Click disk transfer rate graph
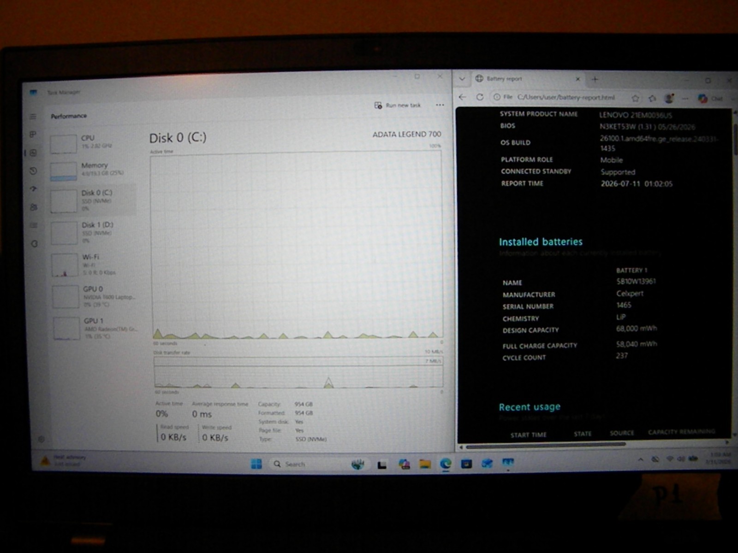The height and width of the screenshot is (553, 738). pos(298,371)
